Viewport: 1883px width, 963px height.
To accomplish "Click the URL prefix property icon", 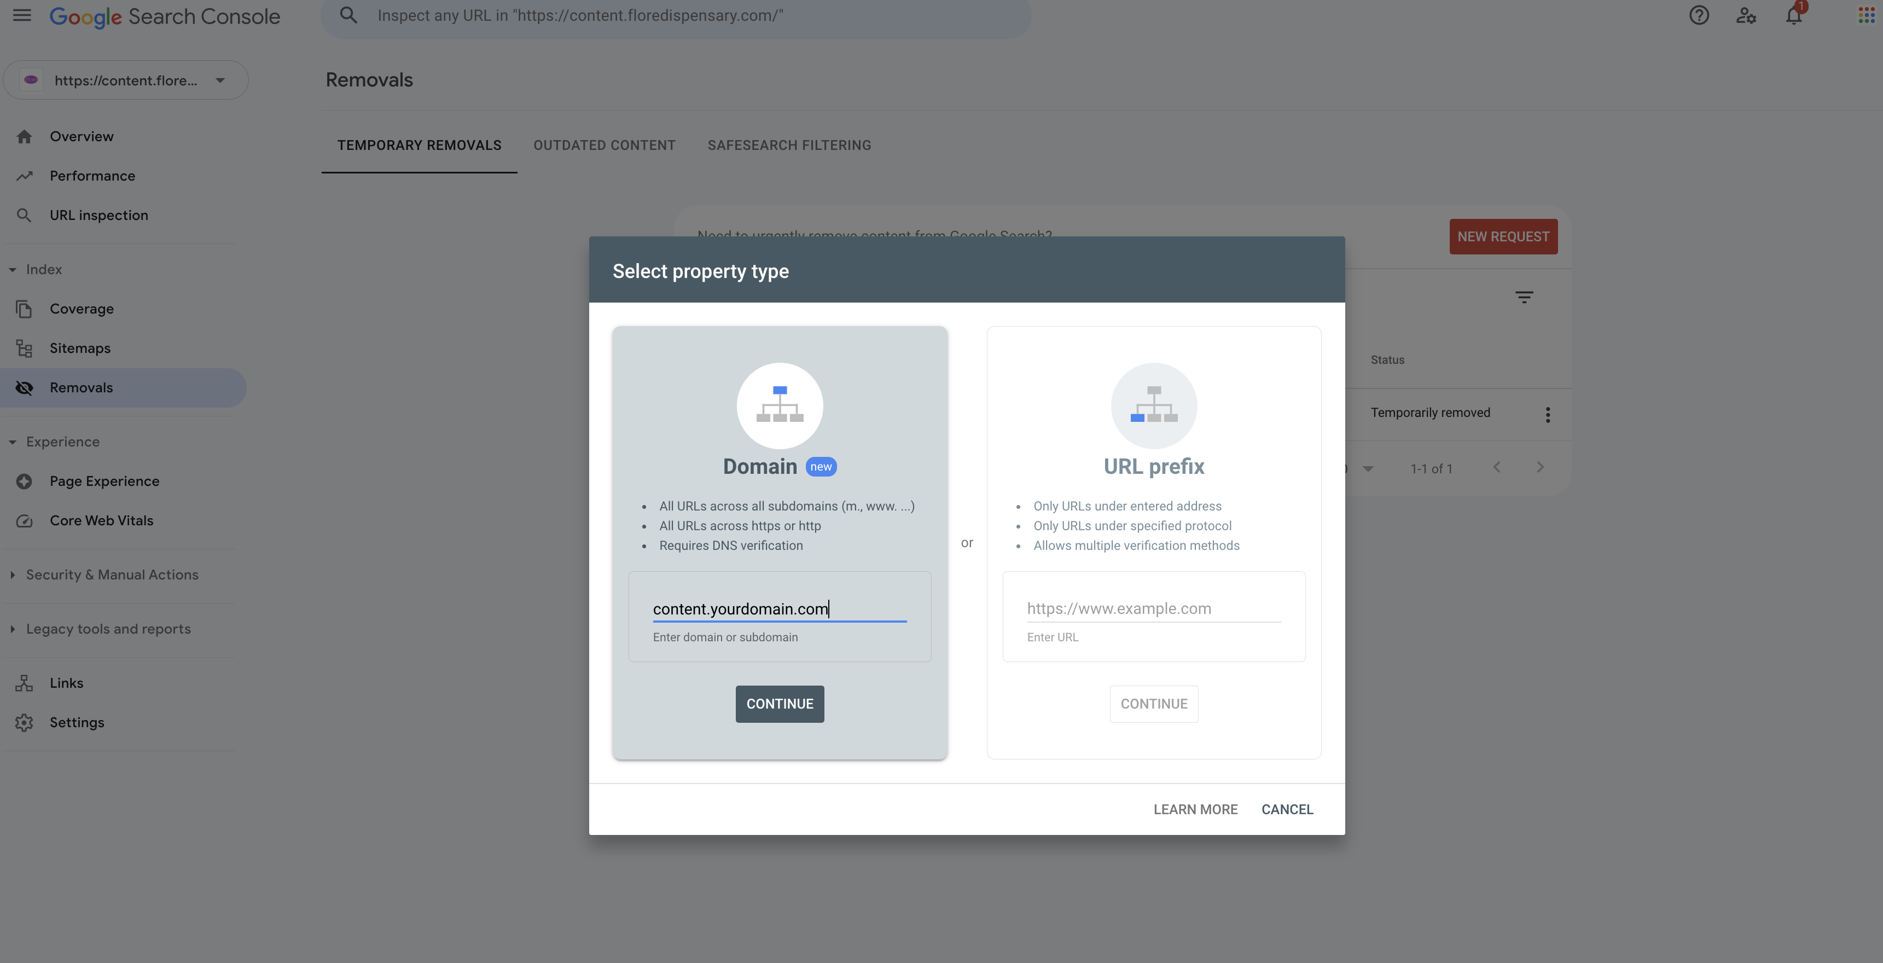I will [x=1153, y=405].
